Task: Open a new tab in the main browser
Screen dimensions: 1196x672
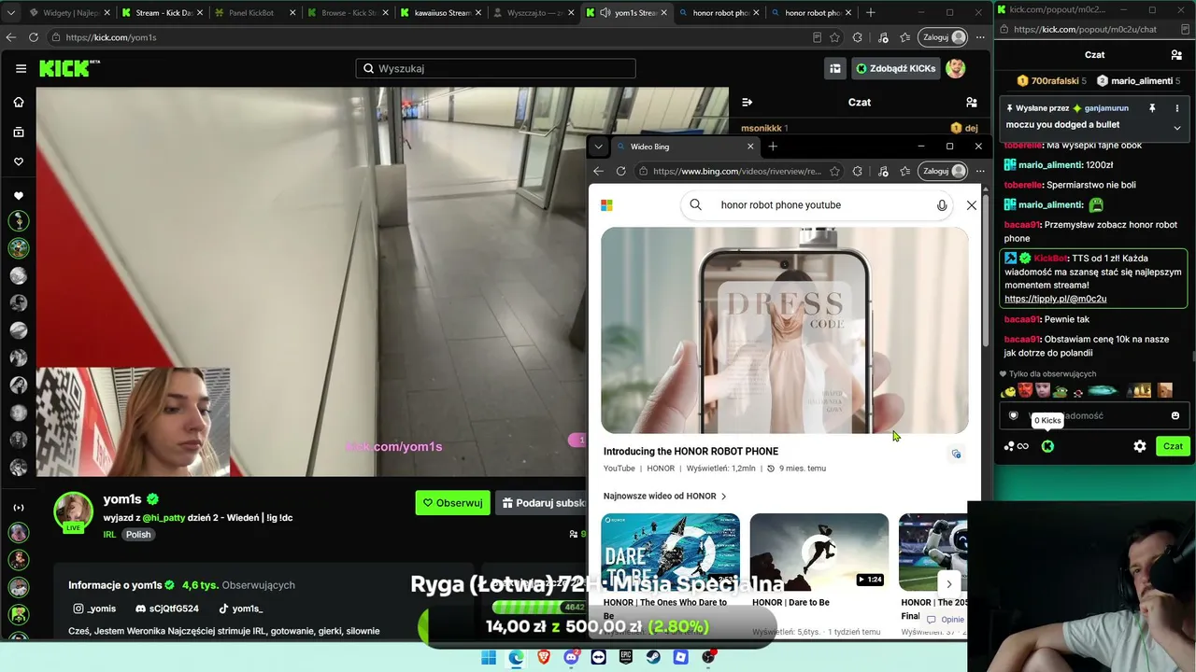Action: pos(871,13)
